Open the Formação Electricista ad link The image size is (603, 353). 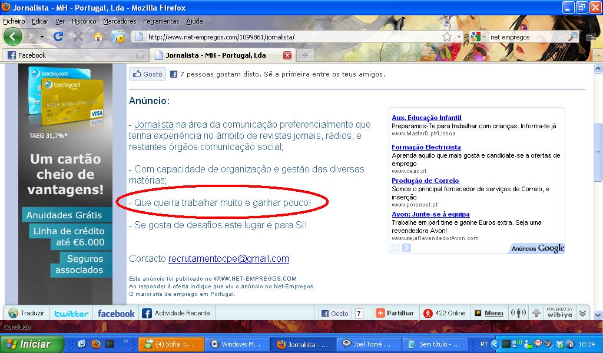coord(426,147)
